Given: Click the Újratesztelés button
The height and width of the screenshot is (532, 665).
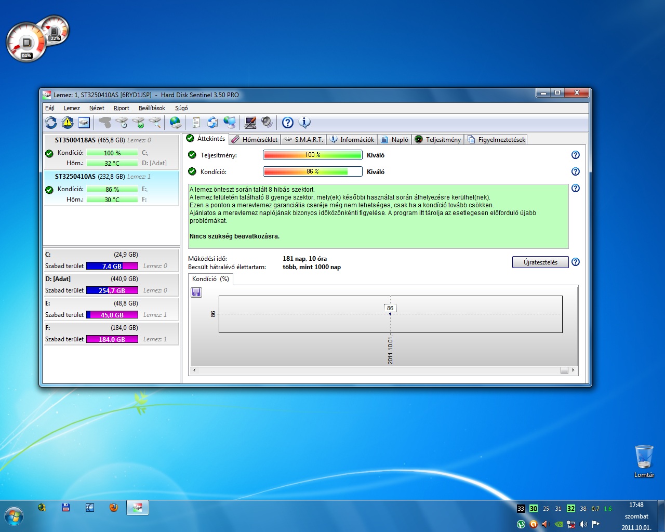Looking at the screenshot, I should click(x=540, y=262).
